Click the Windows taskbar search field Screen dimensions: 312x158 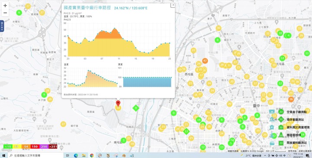36,155
